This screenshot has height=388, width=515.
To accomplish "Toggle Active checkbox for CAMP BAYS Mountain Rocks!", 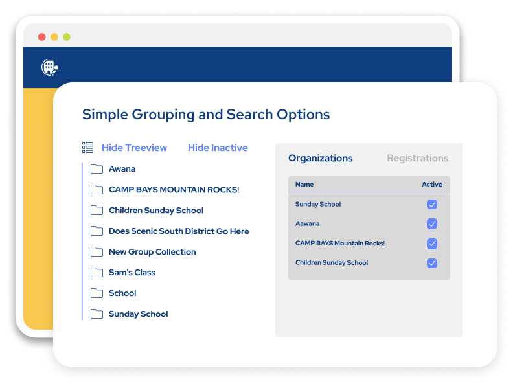I will (x=432, y=244).
